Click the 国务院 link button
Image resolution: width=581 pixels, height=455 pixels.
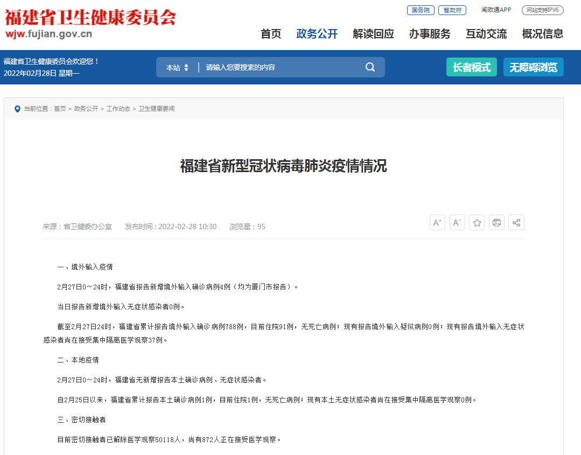[x=421, y=10]
